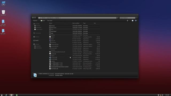Image resolution: width=171 pixels, height=96 pixels.
Task: Select the VC2019 64-bit installer file
Action: 74,59
